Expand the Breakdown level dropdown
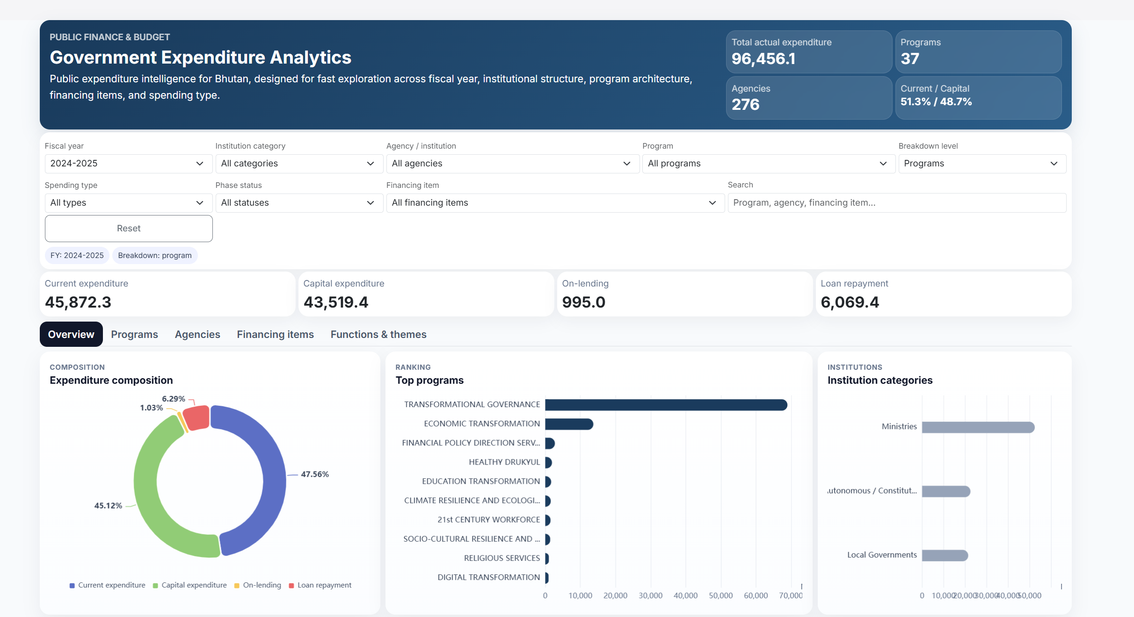 [x=981, y=164]
